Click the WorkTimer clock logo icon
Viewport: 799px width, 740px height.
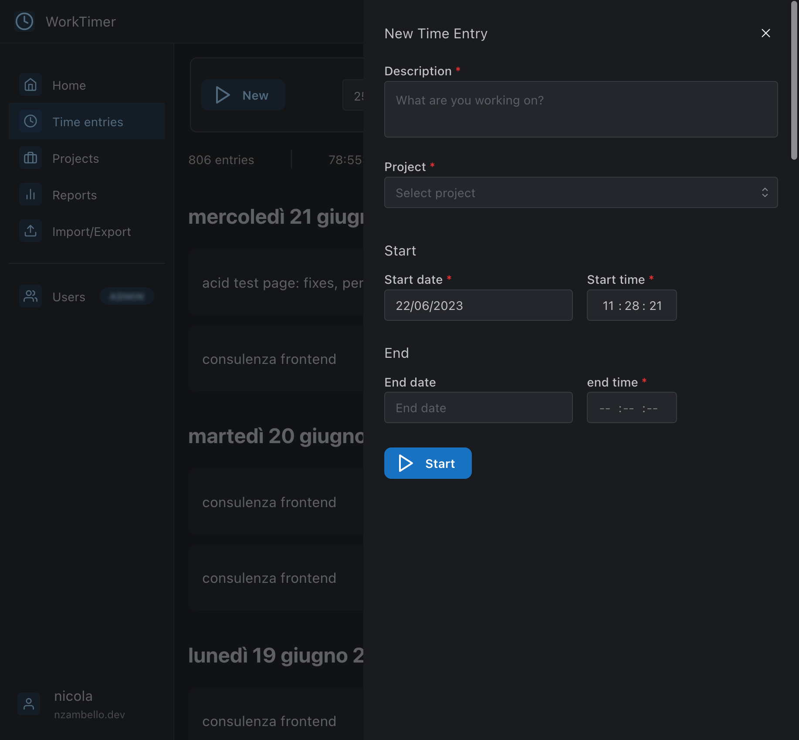click(24, 21)
